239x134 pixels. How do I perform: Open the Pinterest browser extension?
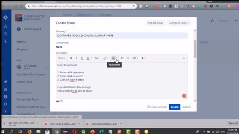158,6
